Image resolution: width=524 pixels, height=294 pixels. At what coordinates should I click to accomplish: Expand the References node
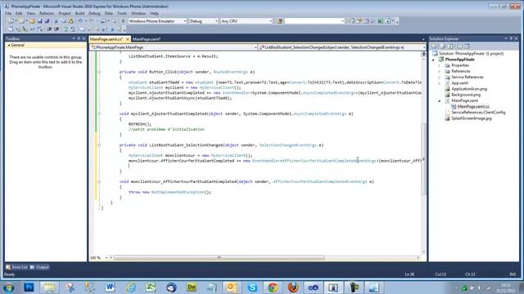tap(440, 71)
